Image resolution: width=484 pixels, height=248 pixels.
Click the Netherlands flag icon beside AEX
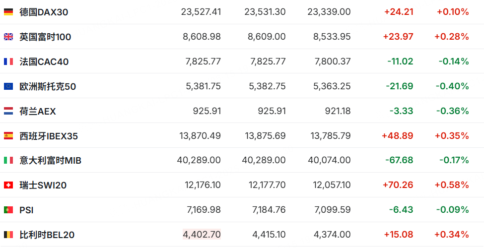click(8, 111)
